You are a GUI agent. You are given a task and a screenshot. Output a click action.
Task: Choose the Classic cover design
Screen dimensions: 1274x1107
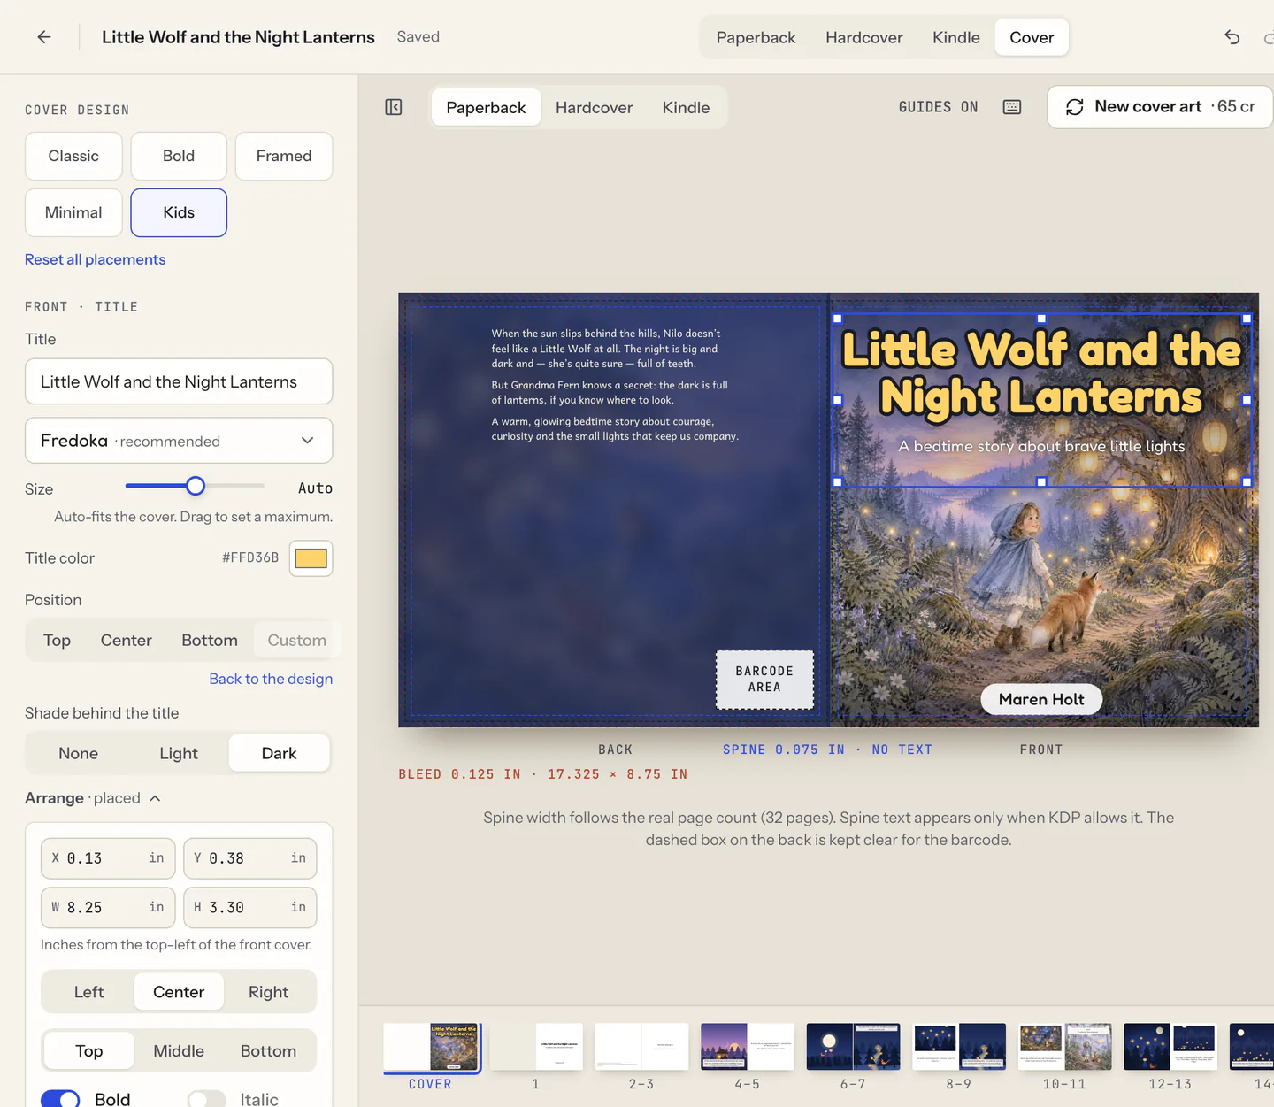click(x=73, y=156)
